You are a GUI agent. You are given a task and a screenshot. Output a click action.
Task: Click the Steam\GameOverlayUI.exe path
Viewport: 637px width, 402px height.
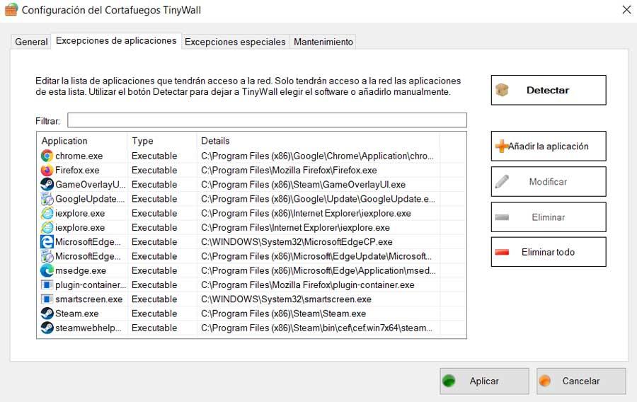303,184
